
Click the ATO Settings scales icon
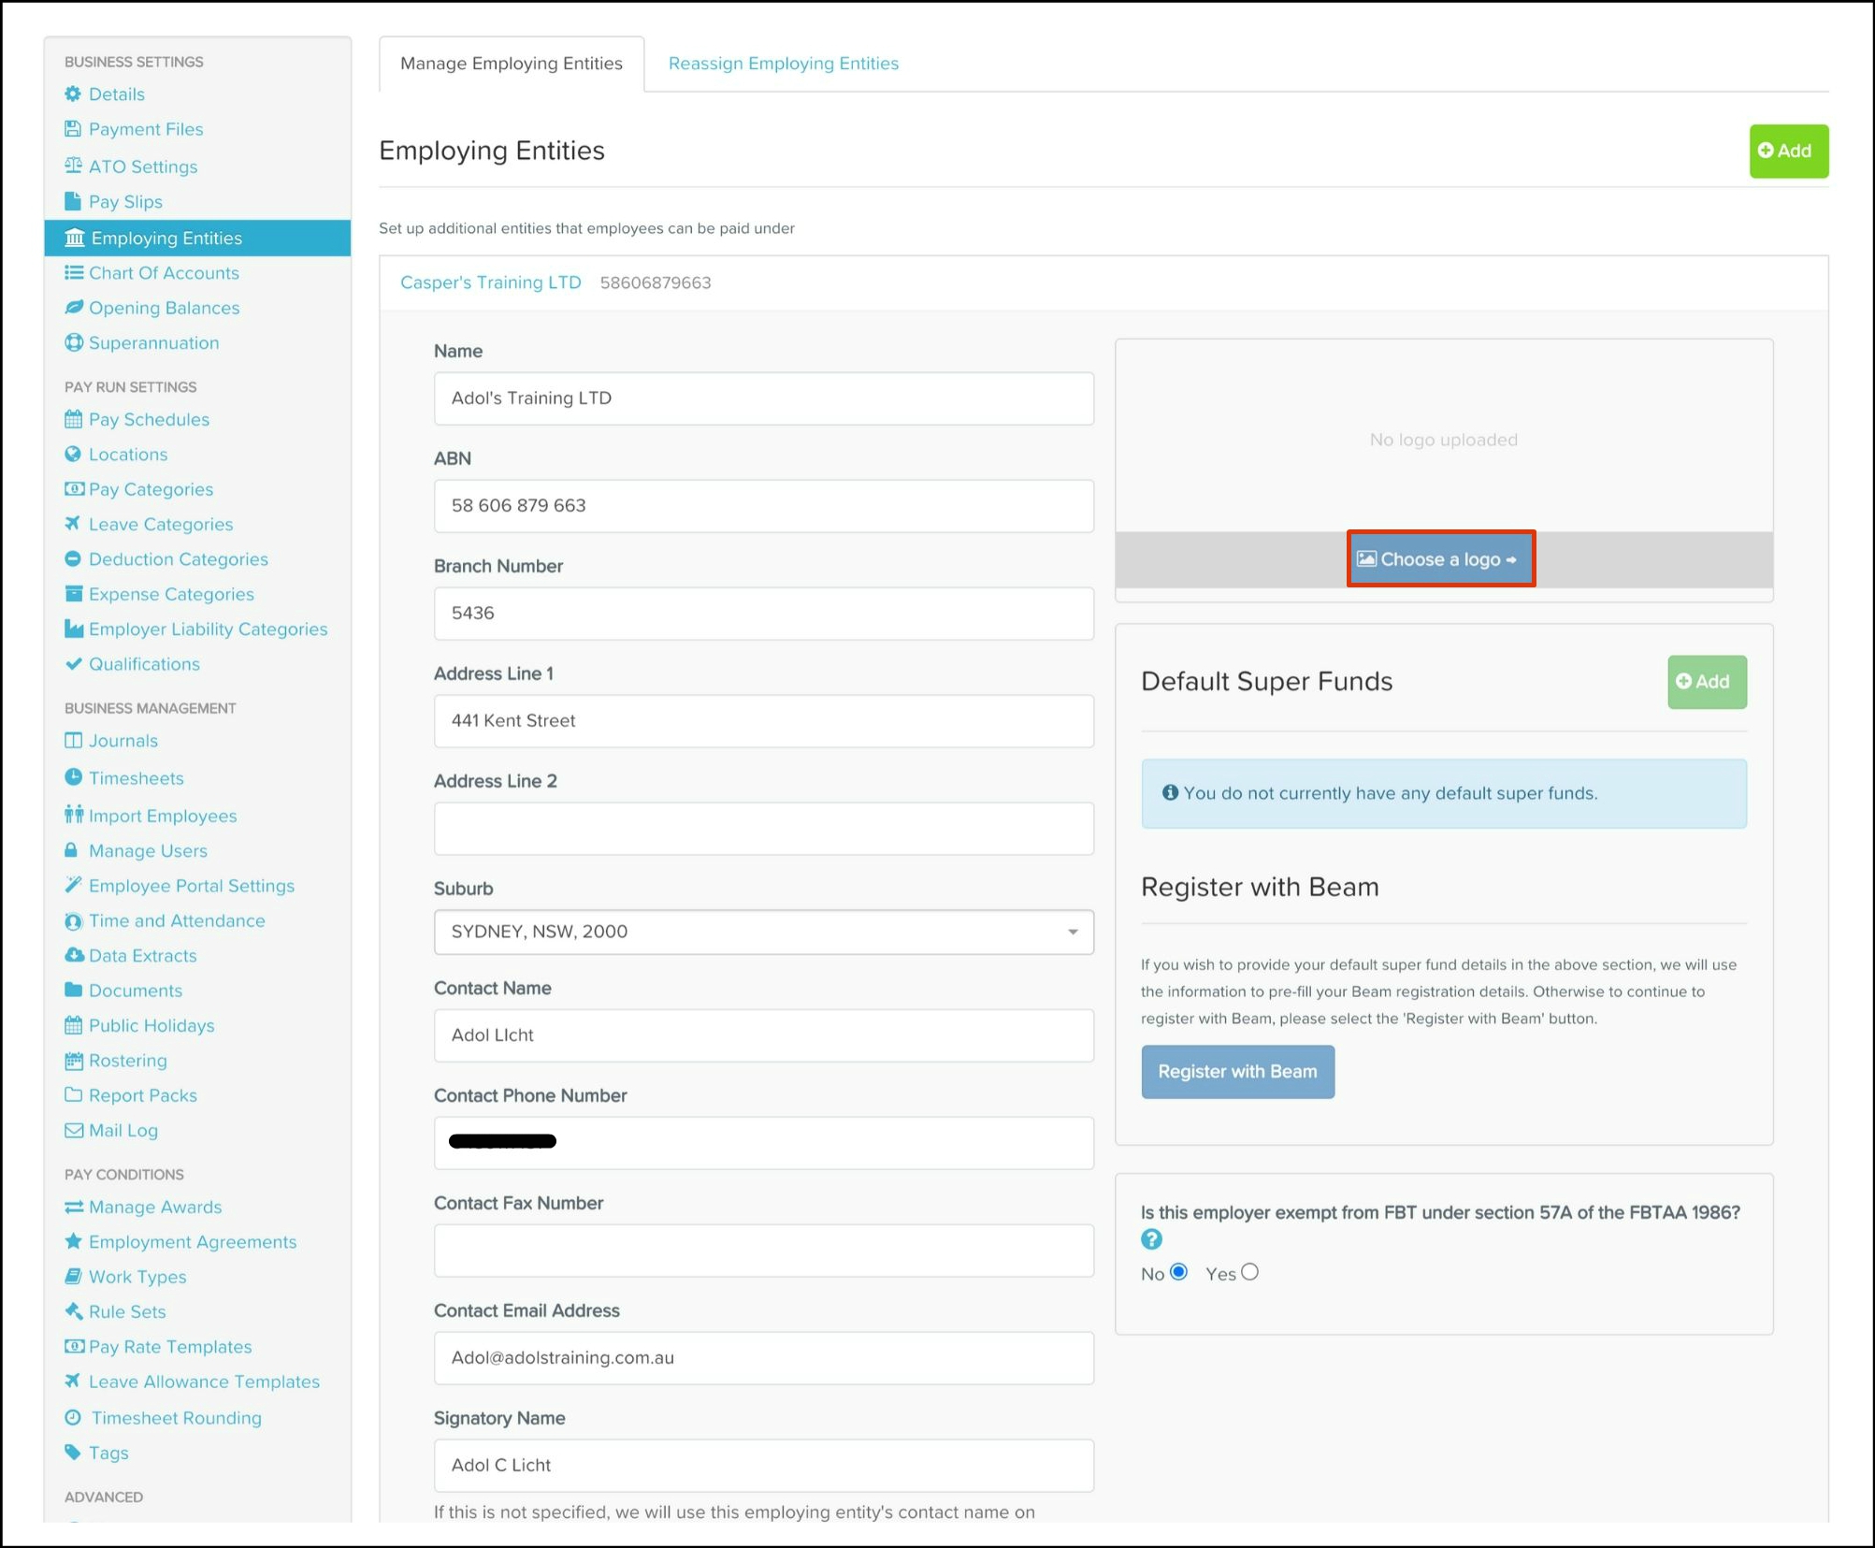point(73,166)
